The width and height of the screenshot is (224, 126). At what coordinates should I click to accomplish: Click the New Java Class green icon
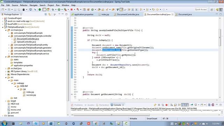[92, 9]
